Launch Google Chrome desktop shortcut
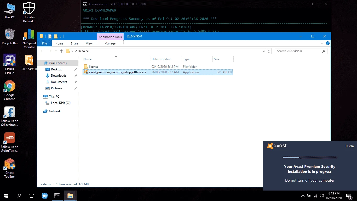Image resolution: width=357 pixels, height=201 pixels. [x=10, y=90]
